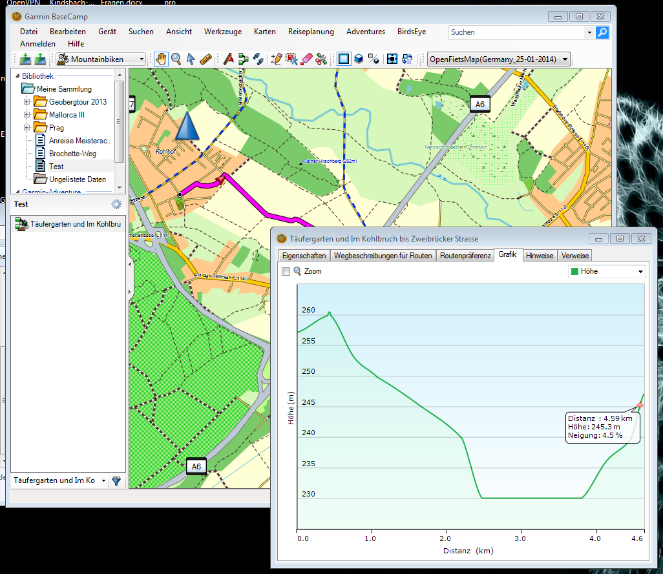Click the sync map views icon

[x=407, y=59]
